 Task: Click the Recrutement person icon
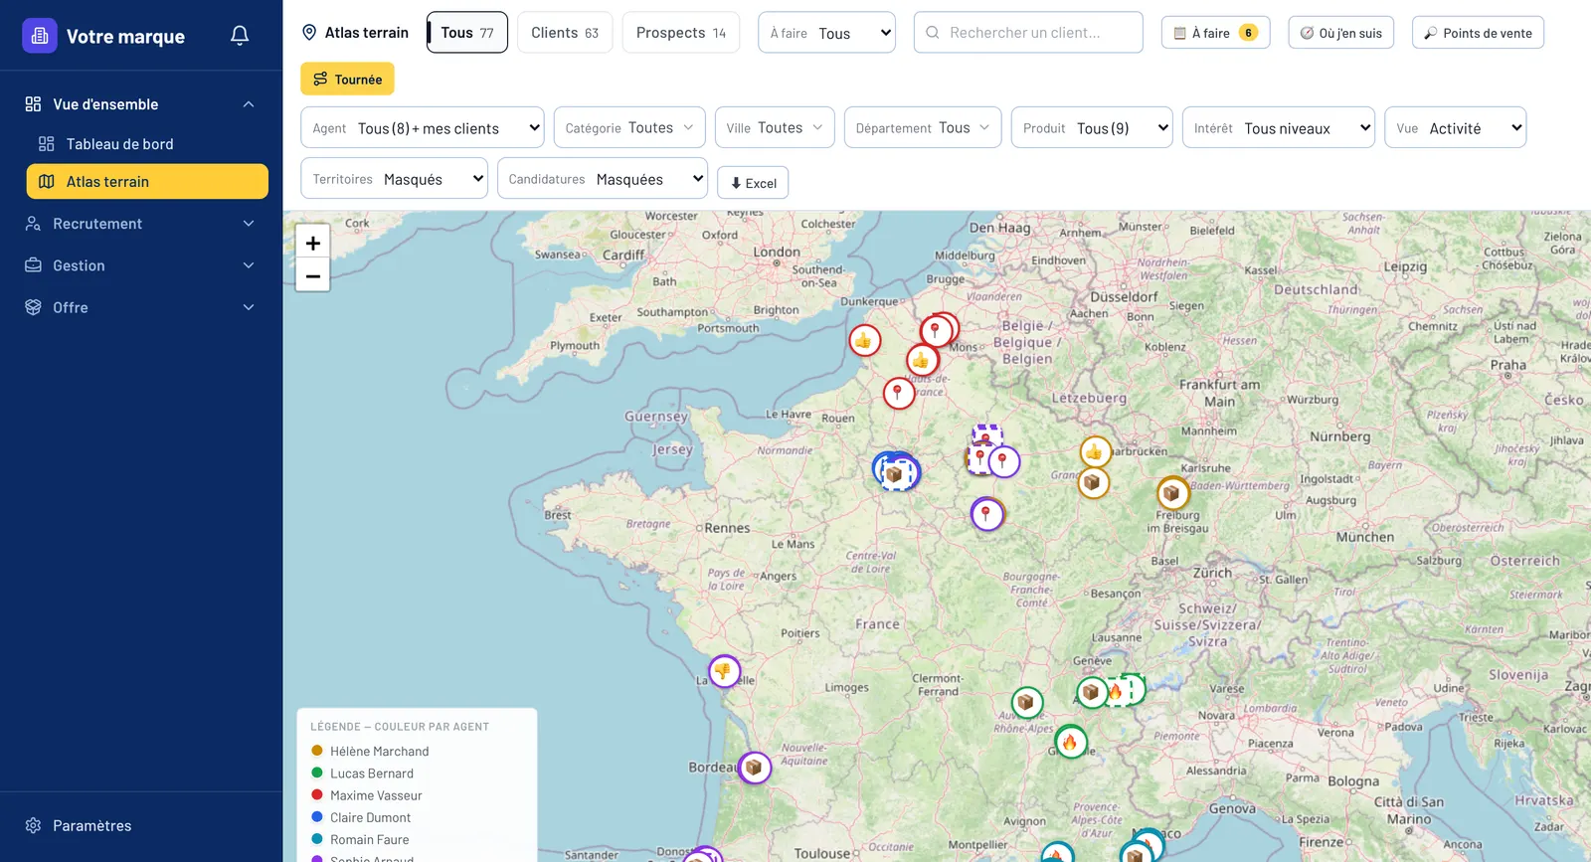pos(33,224)
